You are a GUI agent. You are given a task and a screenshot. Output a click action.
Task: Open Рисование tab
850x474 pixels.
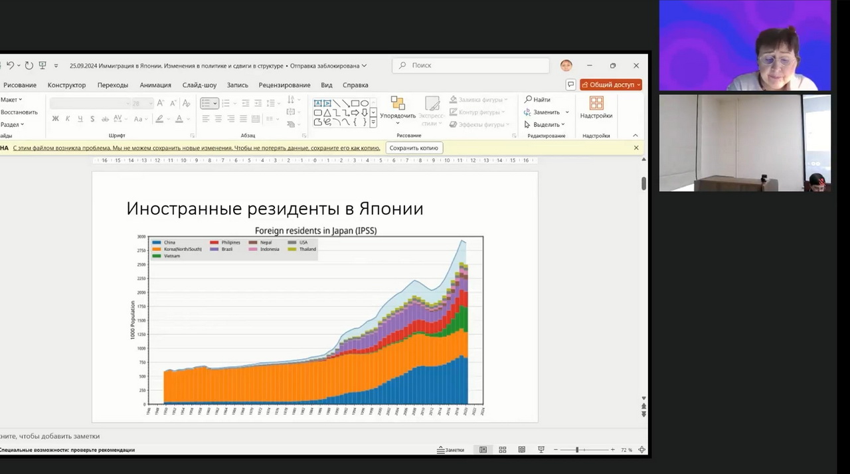pyautogui.click(x=20, y=85)
